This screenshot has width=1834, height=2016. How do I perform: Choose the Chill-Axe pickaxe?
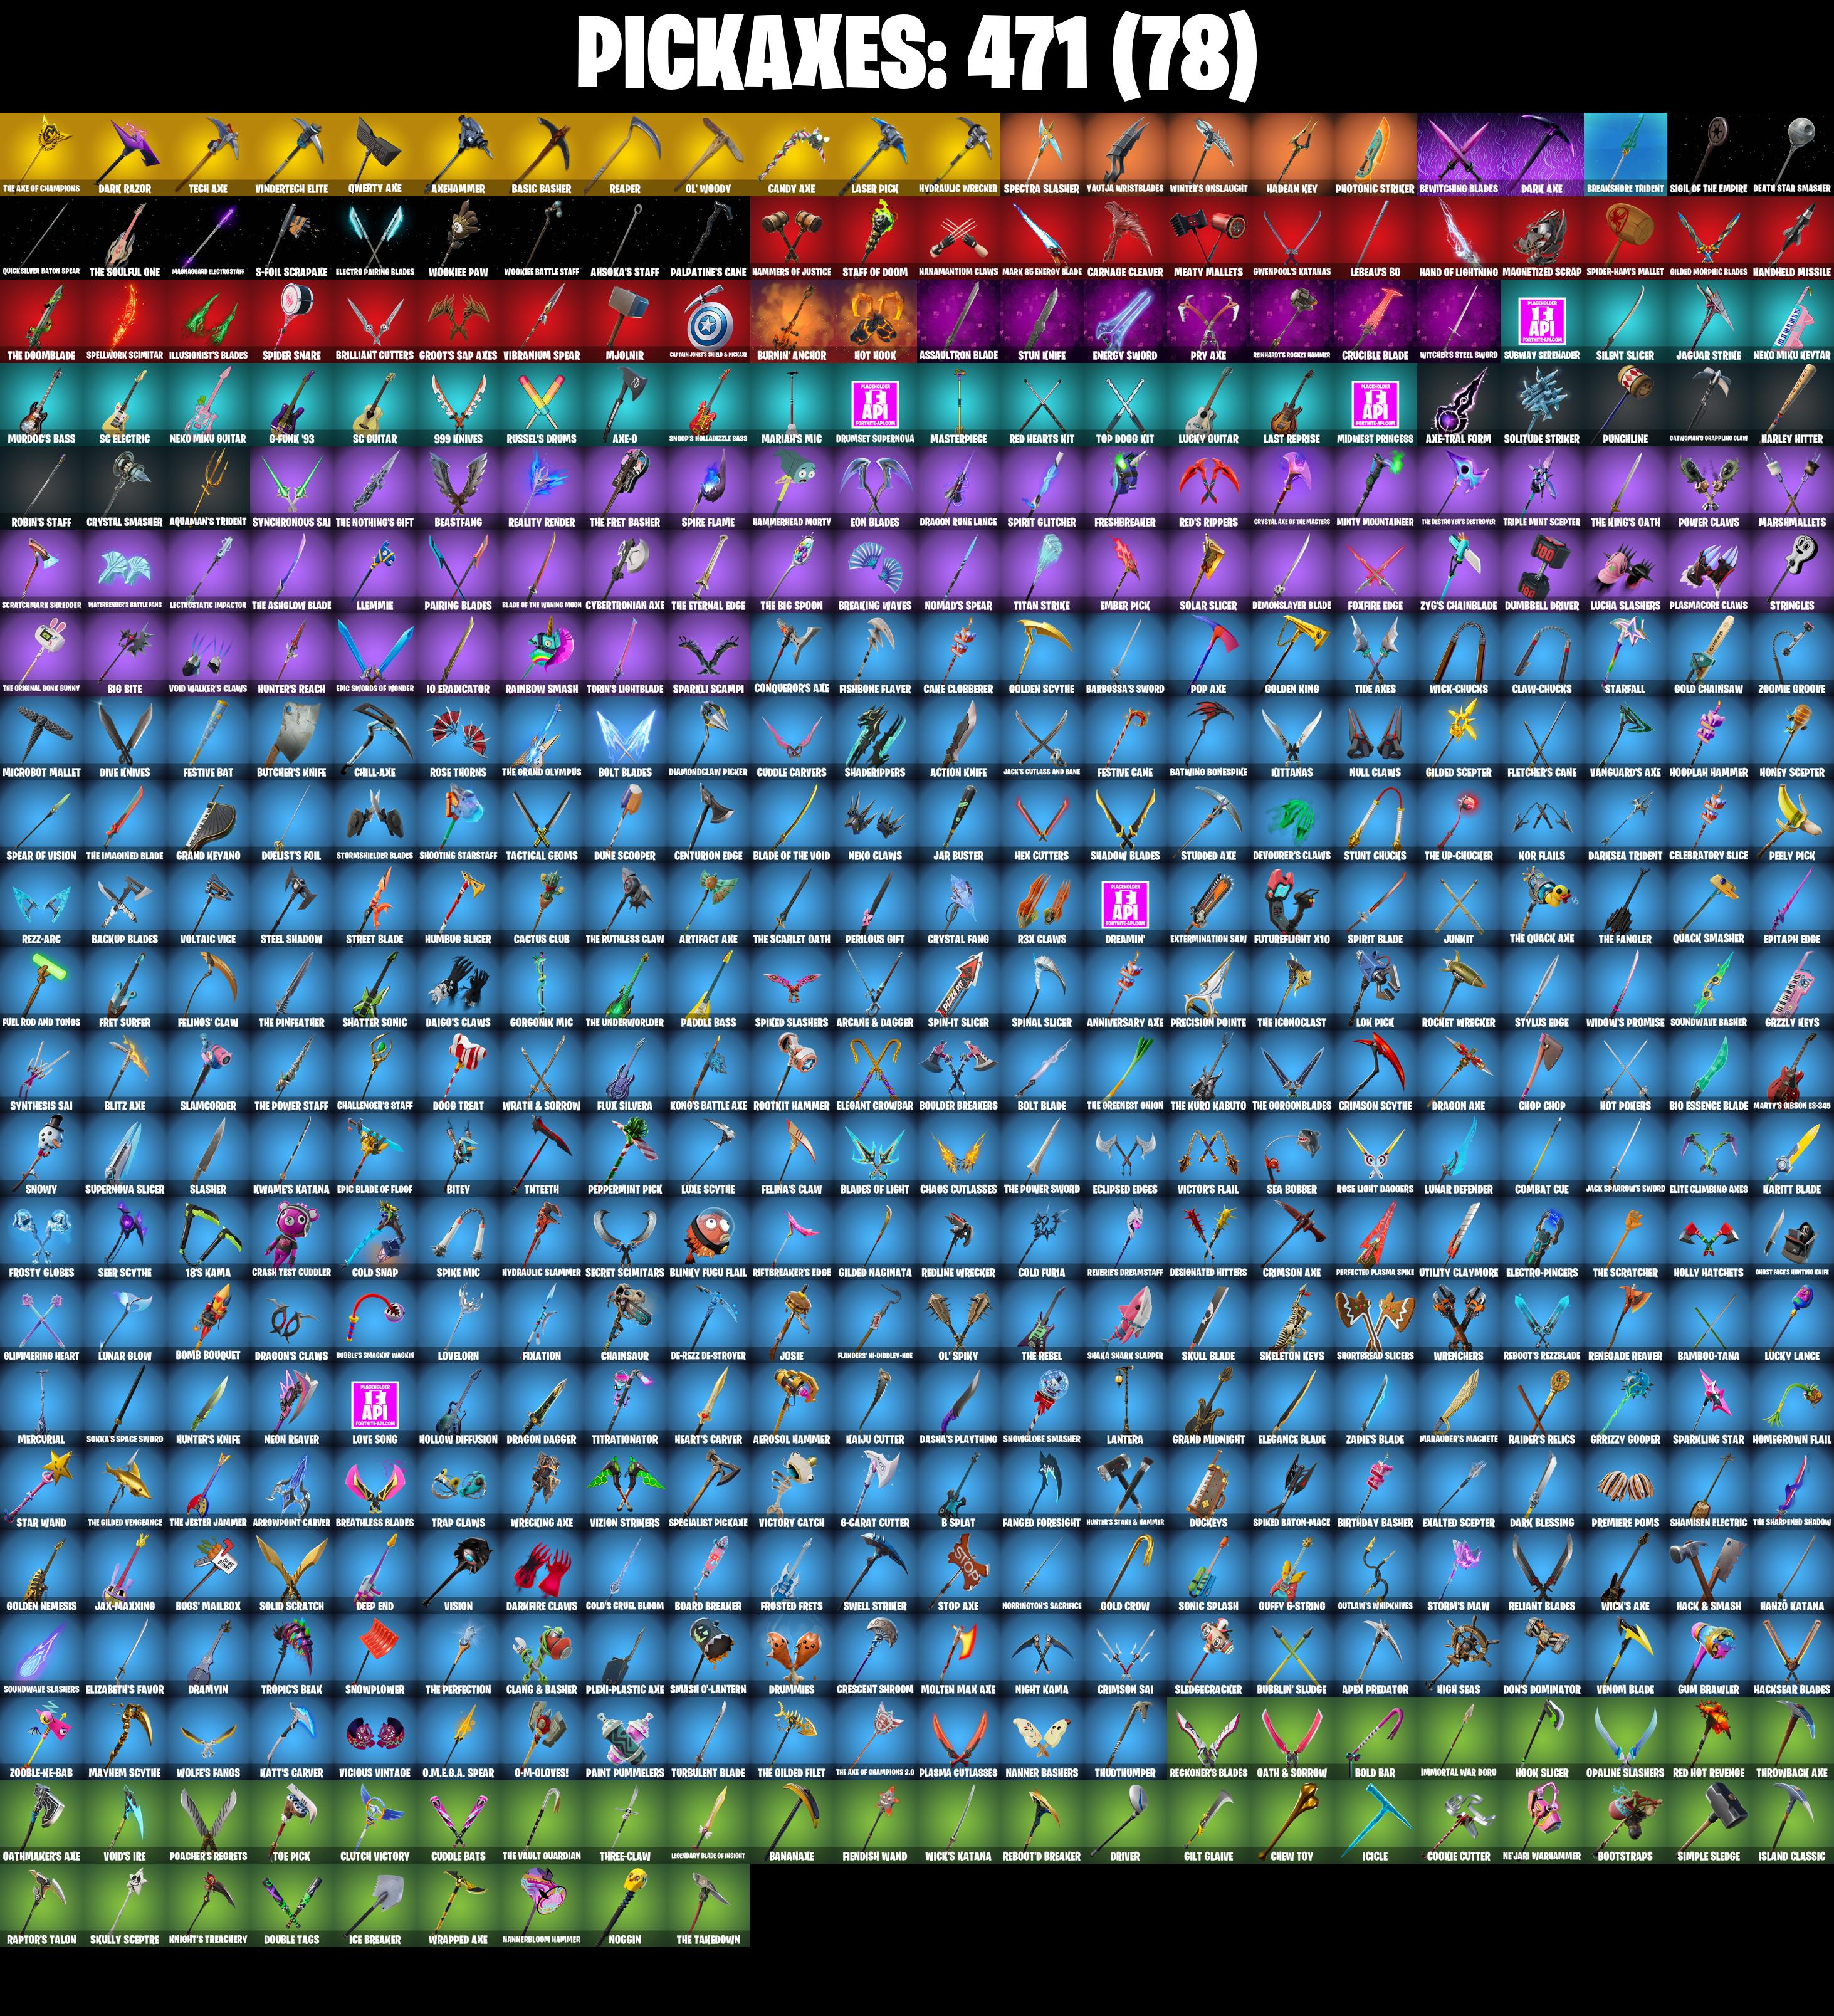tap(375, 738)
